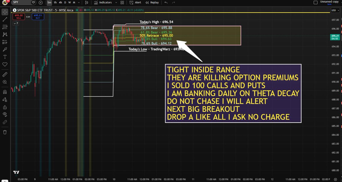Open the heart icons tool
Image resolution: width=342 pixels, height=182 pixels.
click(x=5, y=64)
